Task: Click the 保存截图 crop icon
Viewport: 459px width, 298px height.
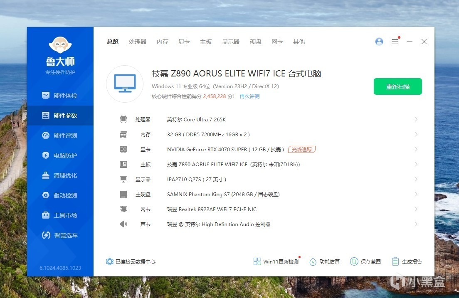Action: 354,261
